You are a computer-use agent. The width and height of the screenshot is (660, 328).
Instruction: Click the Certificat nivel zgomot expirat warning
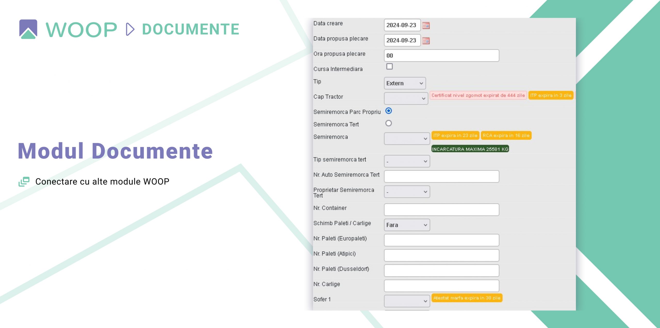pos(478,95)
